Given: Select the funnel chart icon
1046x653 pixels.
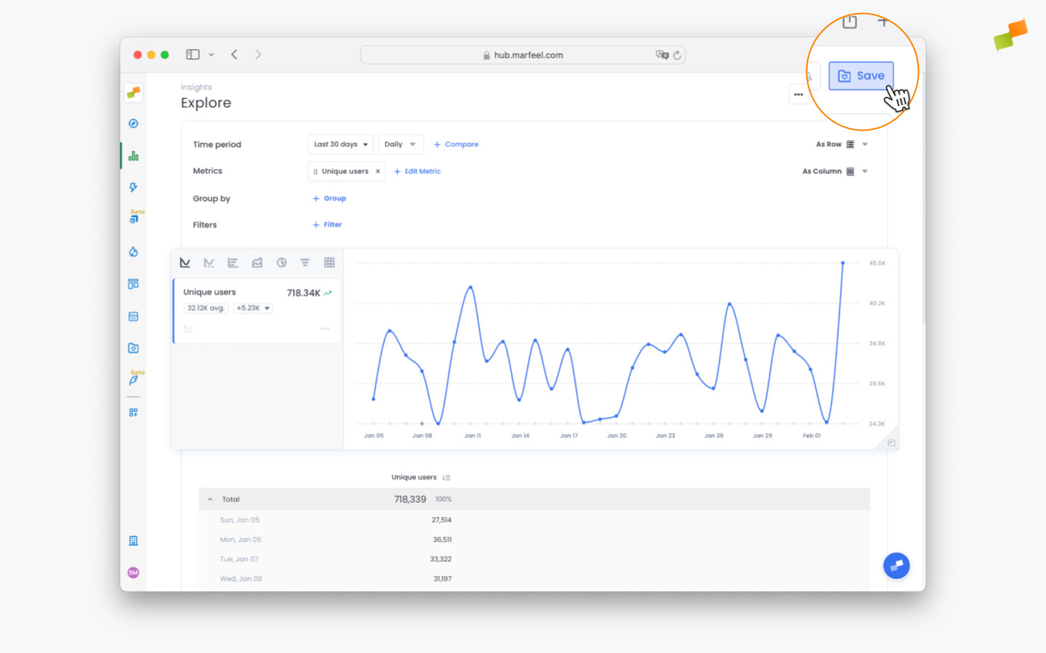Looking at the screenshot, I should click(305, 263).
